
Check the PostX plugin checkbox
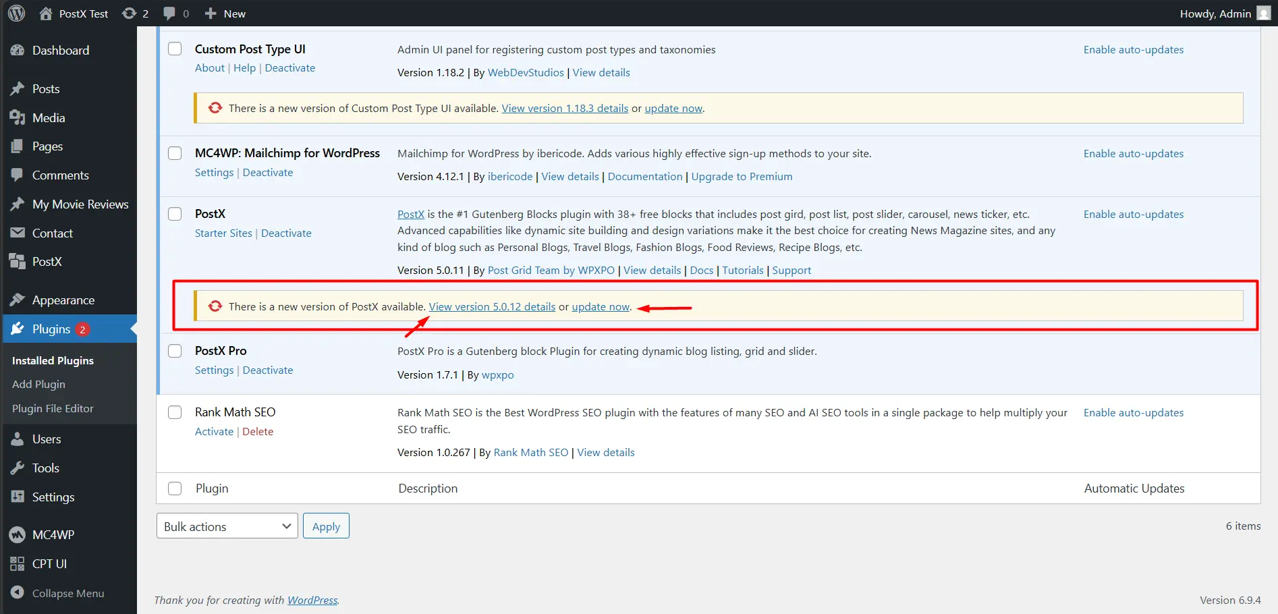(x=175, y=214)
